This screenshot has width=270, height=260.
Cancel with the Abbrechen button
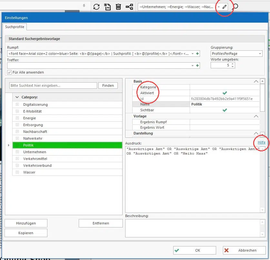(x=244, y=250)
